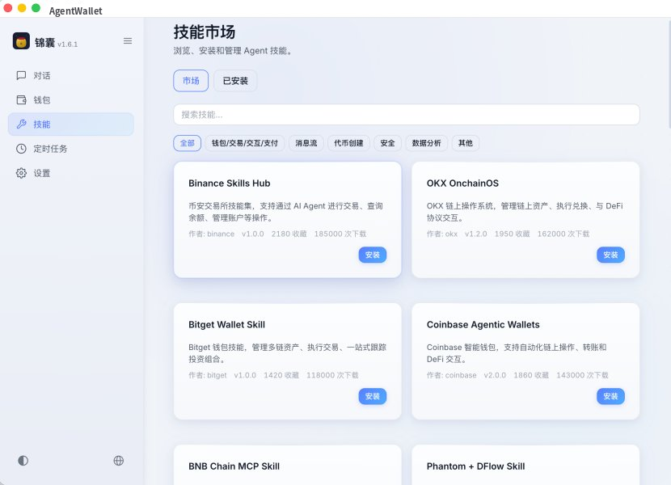Filter by 其他 category
Image resolution: width=671 pixels, height=485 pixels.
pos(466,143)
